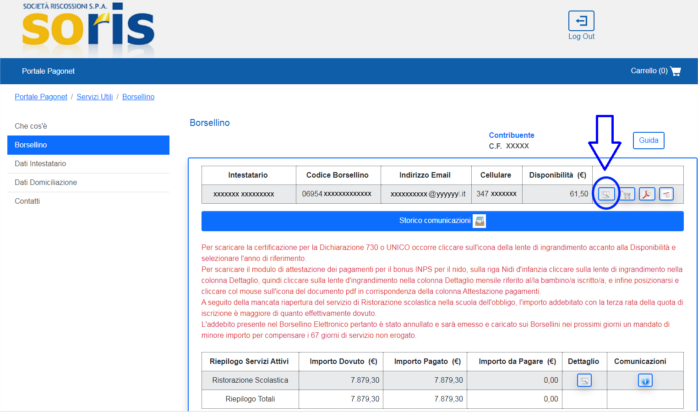This screenshot has width=698, height=412.
Task: Click the Log Out icon
Action: [581, 21]
